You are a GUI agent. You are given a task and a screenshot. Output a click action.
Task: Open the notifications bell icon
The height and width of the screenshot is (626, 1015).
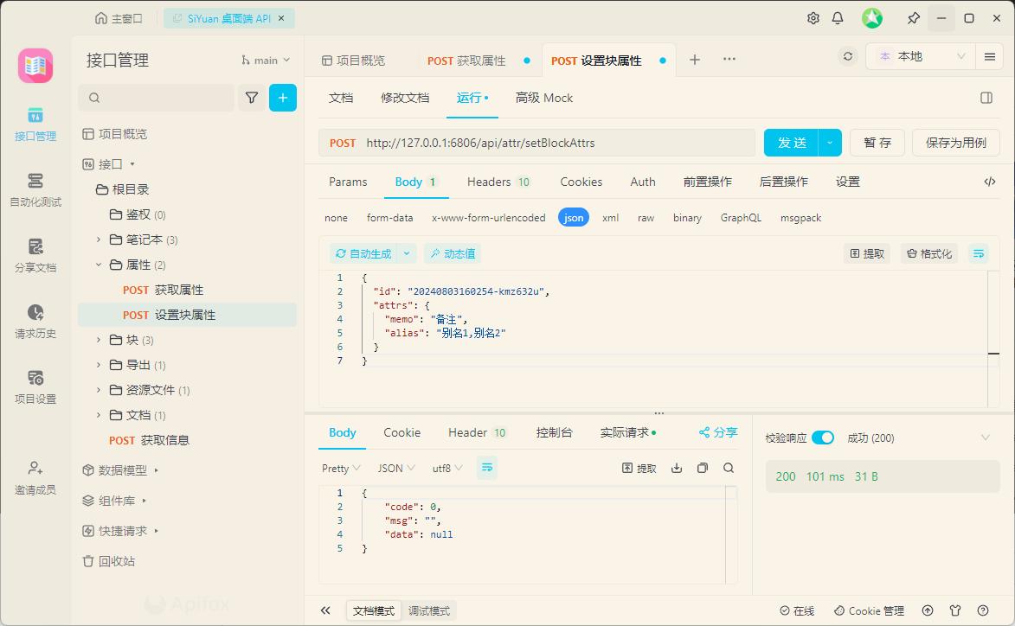pos(838,18)
